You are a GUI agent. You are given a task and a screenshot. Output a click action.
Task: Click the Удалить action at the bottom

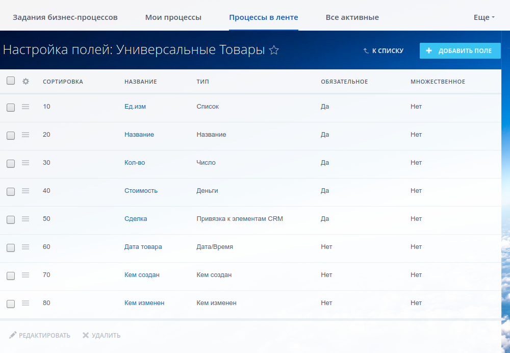pyautogui.click(x=101, y=335)
